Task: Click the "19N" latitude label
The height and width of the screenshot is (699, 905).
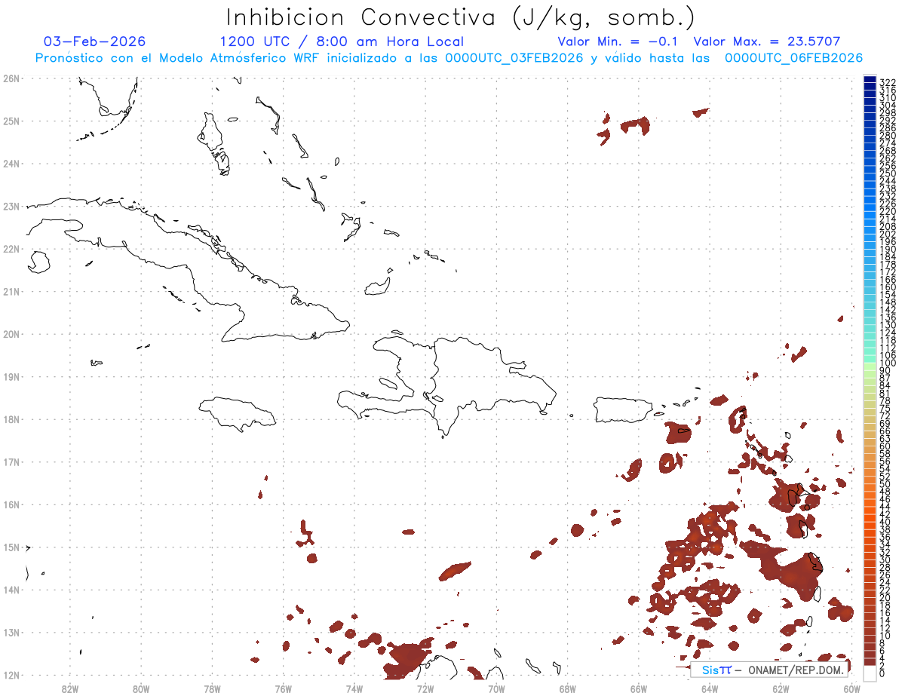Action: point(11,376)
